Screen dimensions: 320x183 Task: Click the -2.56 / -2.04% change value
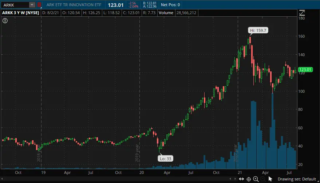coord(133,5)
